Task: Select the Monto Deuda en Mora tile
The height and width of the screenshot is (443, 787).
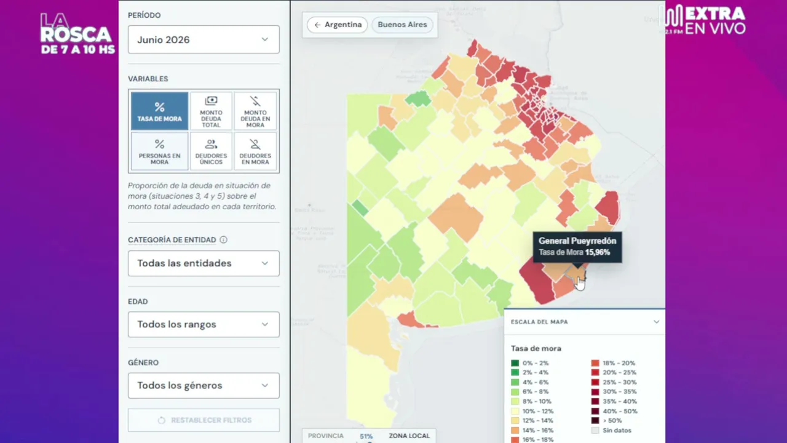Action: point(255,111)
